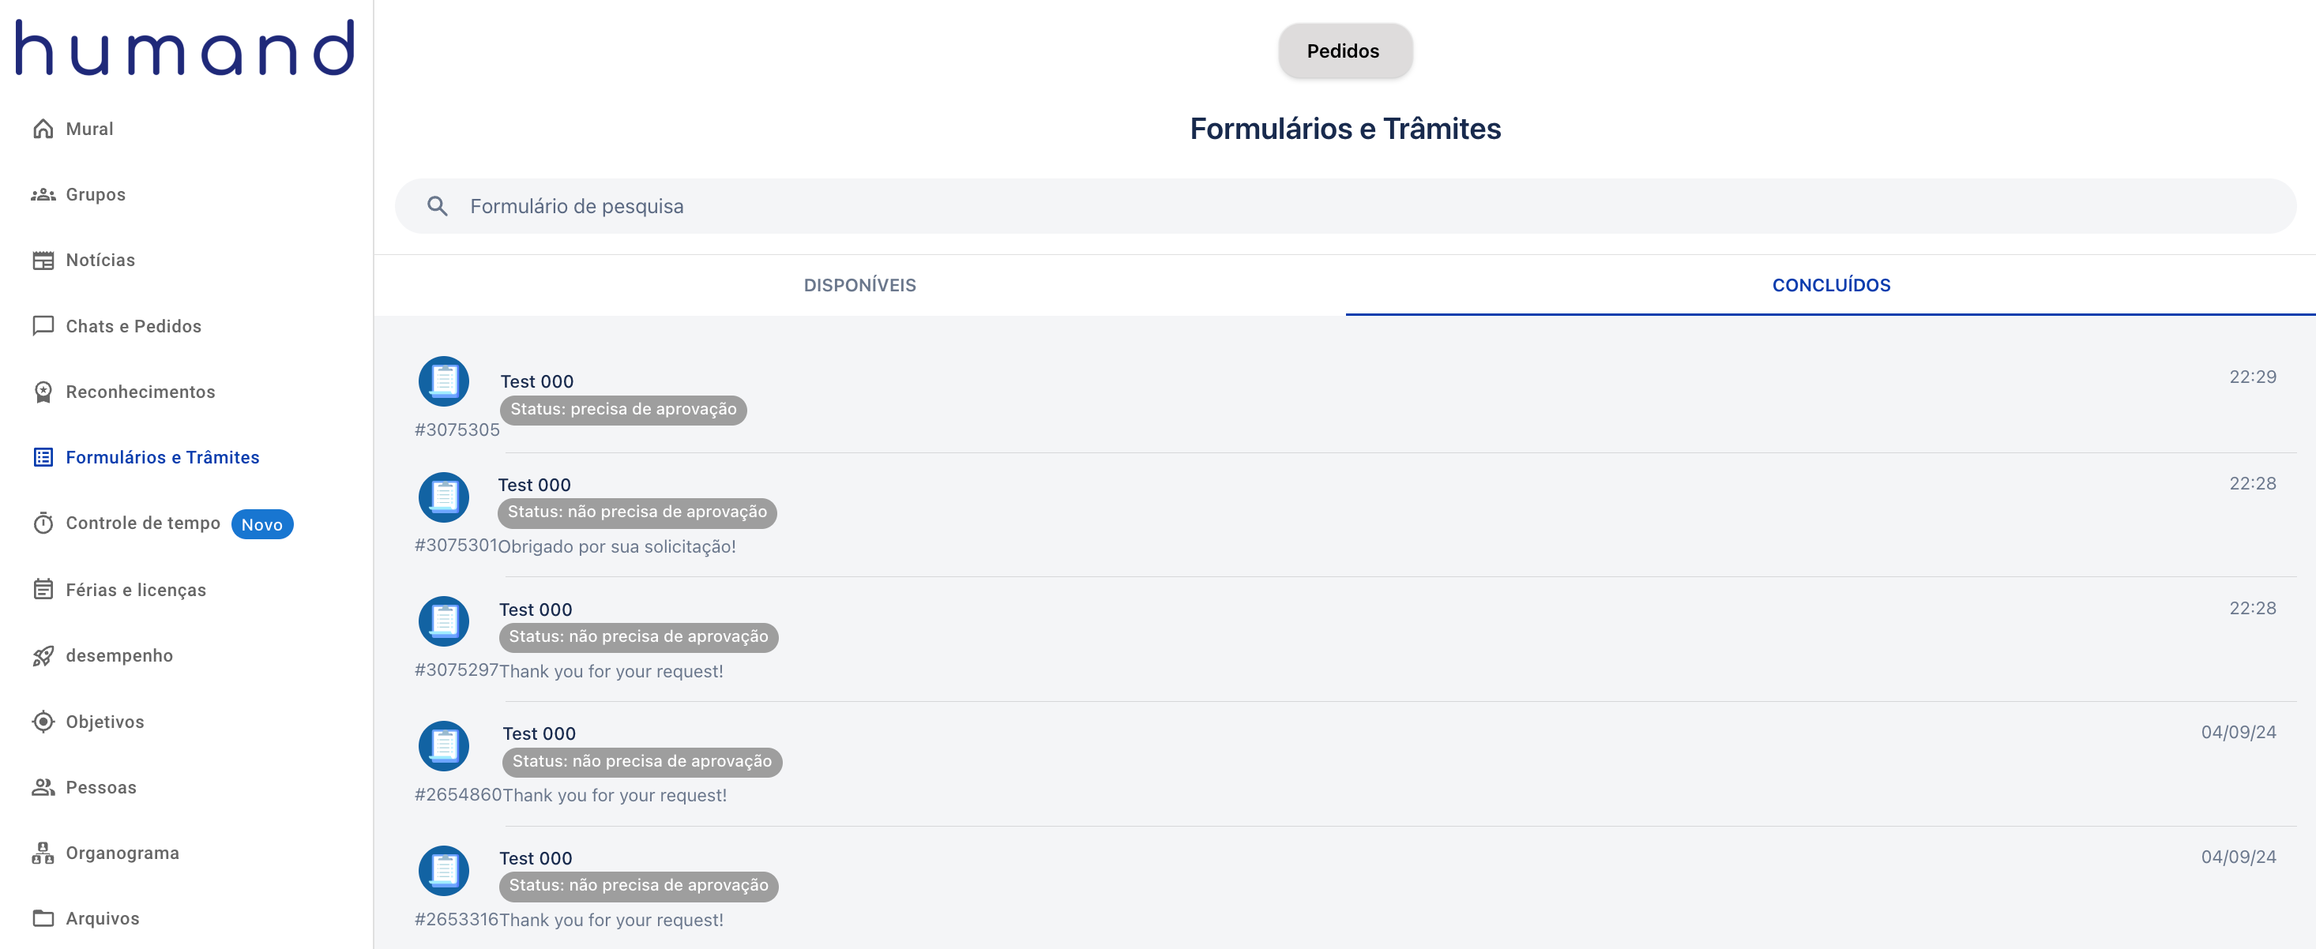The width and height of the screenshot is (2316, 949).
Task: Click the Notícias calendar icon
Action: point(43,260)
